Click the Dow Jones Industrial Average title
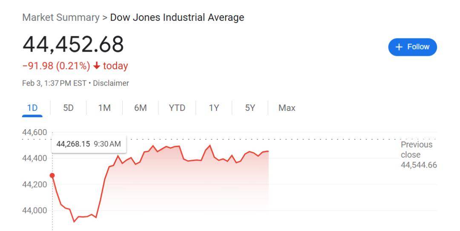The width and height of the screenshot is (460, 231). pos(177,17)
